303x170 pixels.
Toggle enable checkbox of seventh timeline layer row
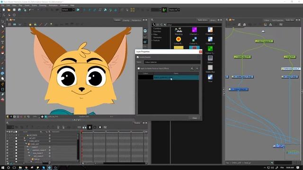(16, 153)
